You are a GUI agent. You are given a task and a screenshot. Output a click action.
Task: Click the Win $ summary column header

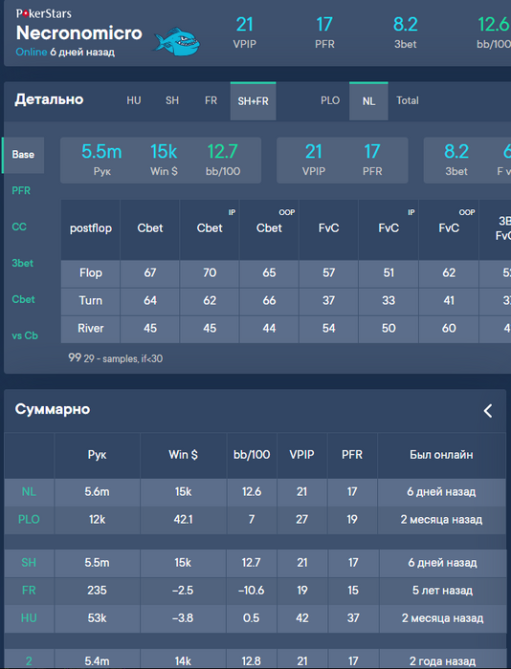pyautogui.click(x=184, y=455)
